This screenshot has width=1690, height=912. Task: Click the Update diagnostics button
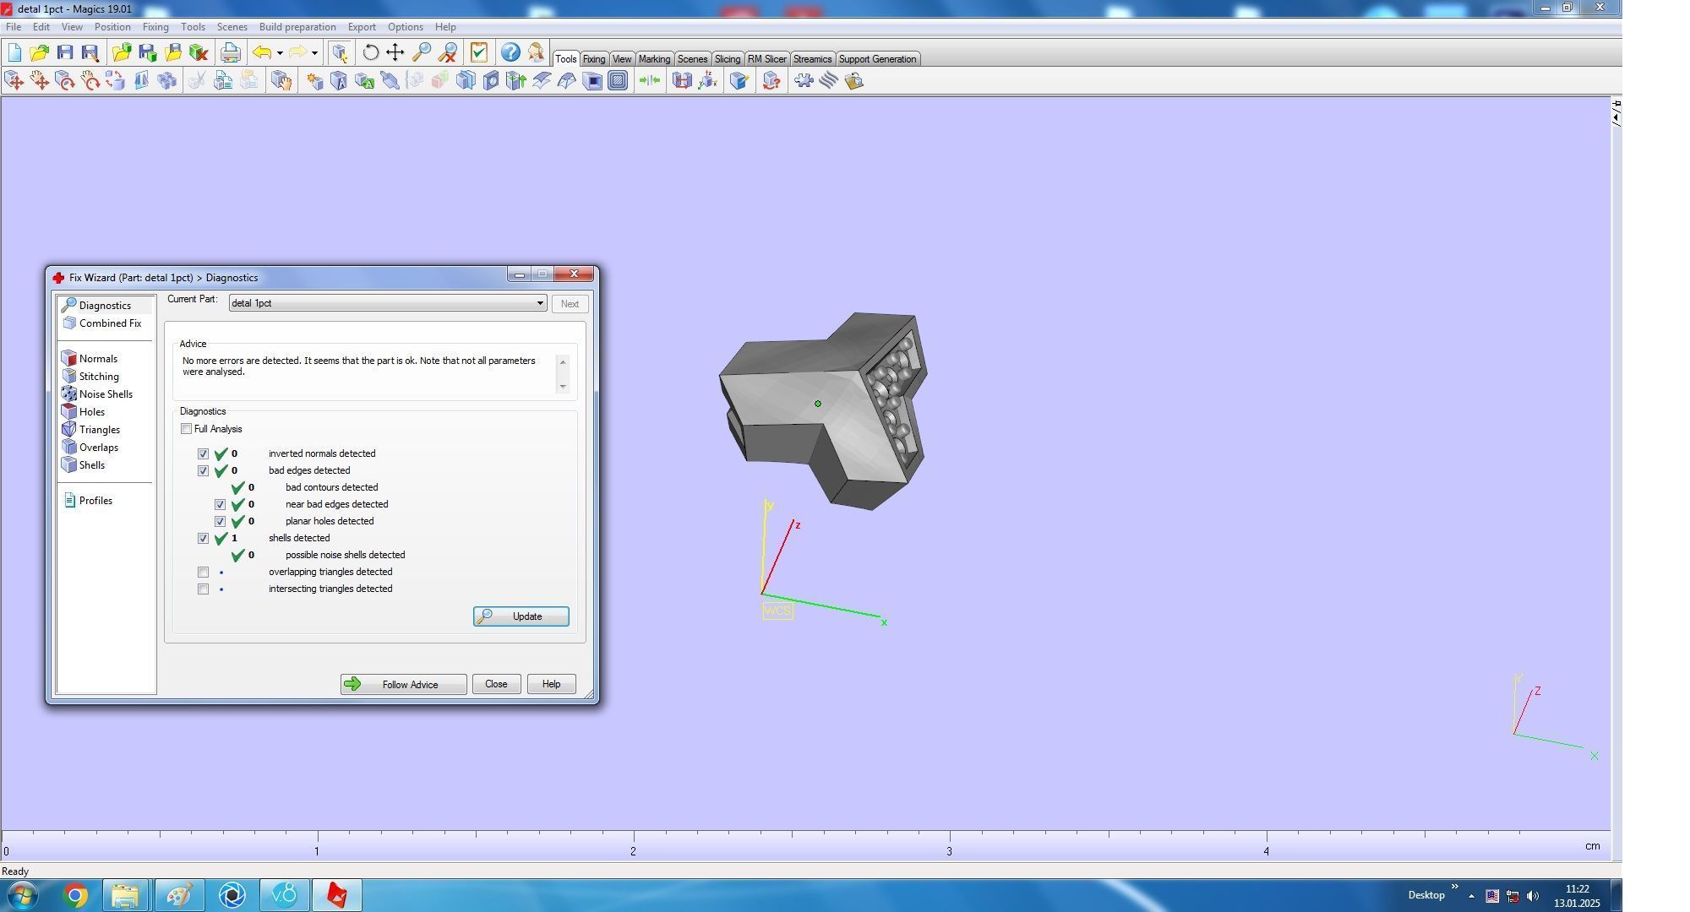tap(521, 616)
